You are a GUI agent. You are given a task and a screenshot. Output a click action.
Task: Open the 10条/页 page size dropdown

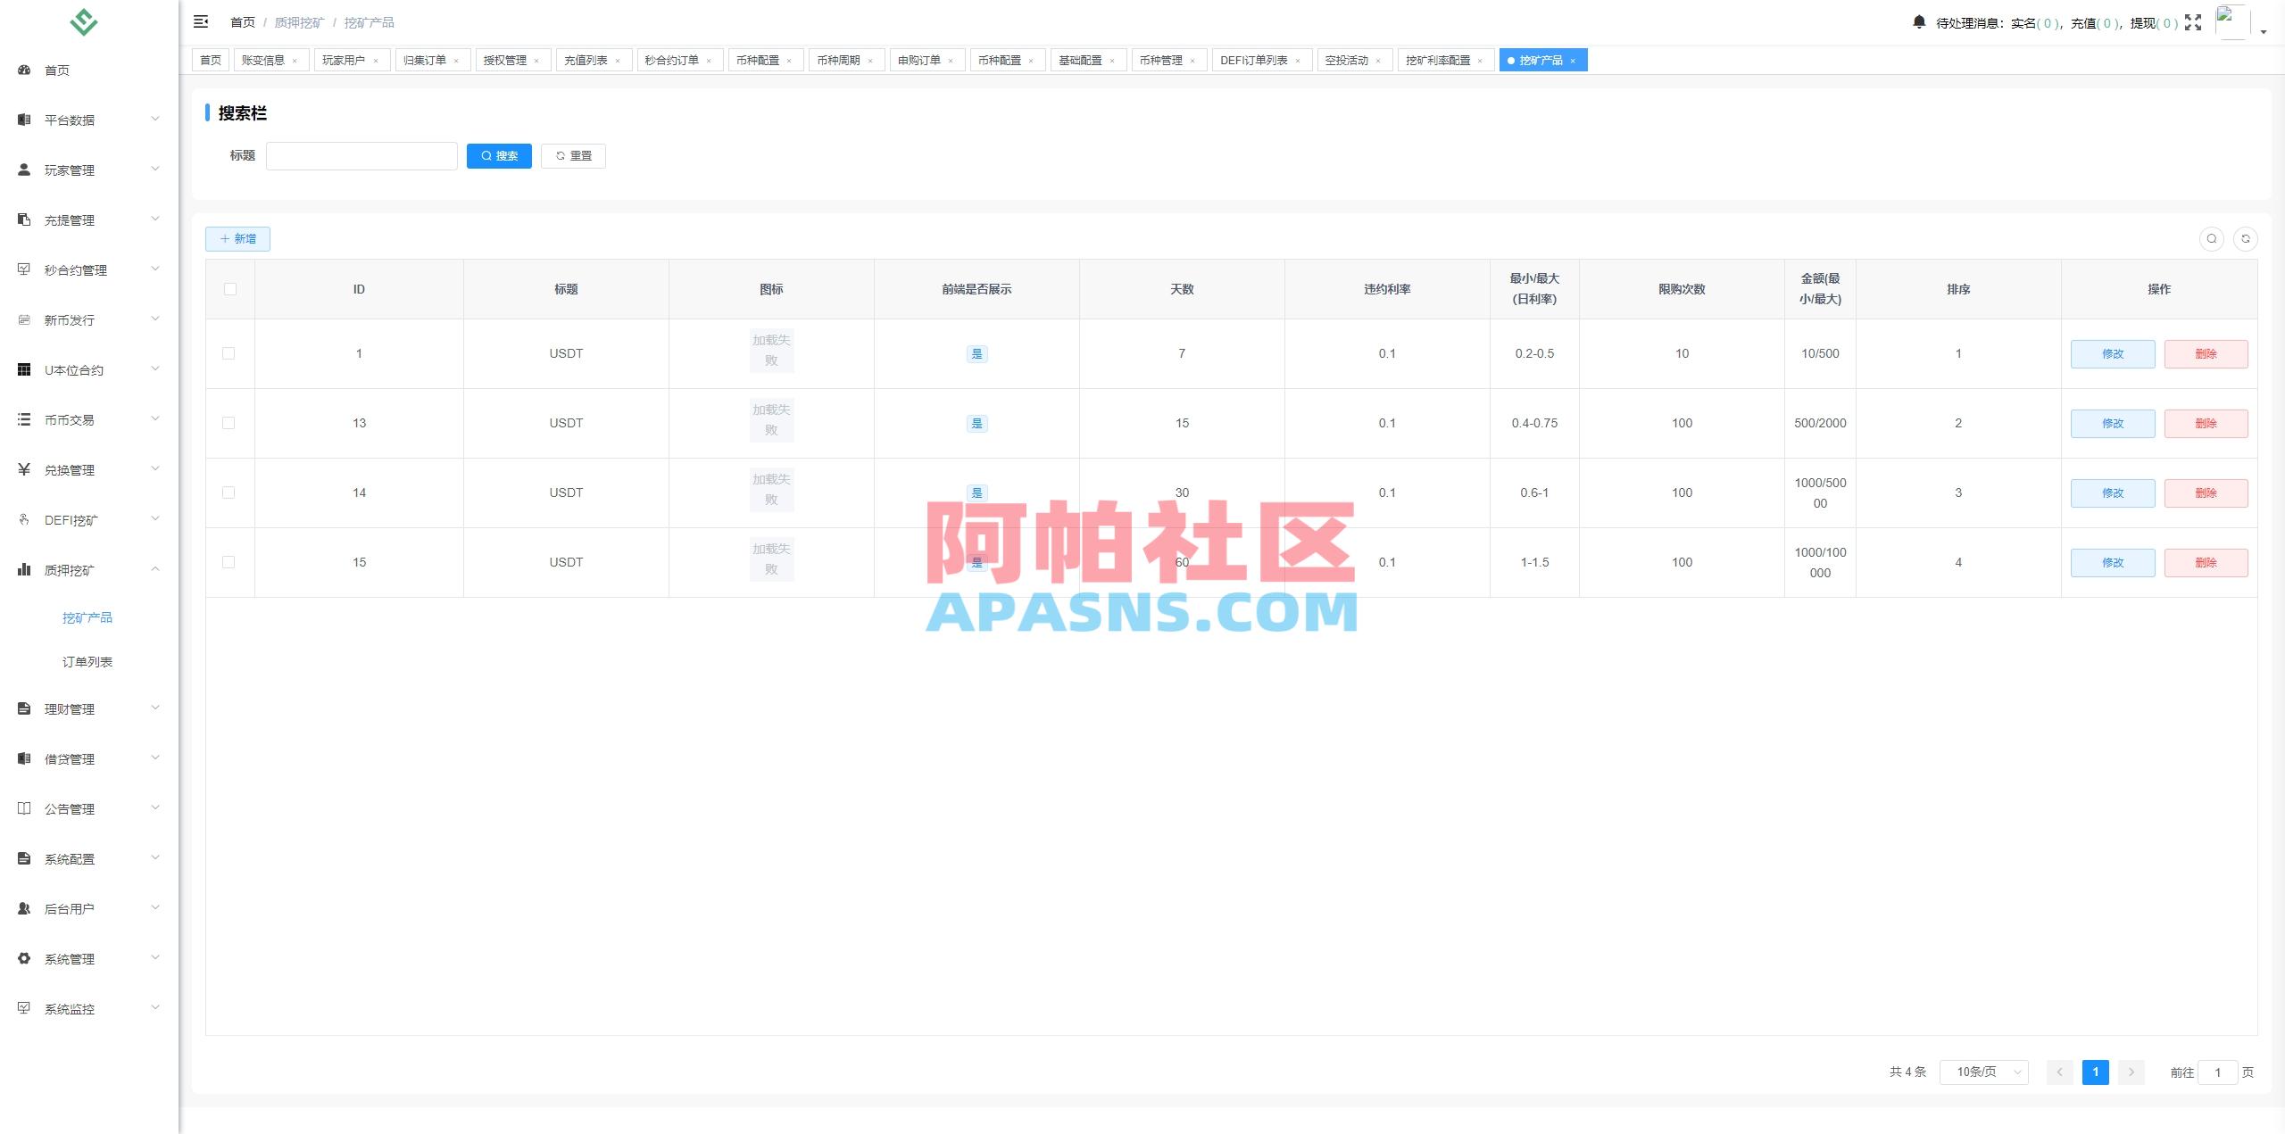click(x=1983, y=1072)
